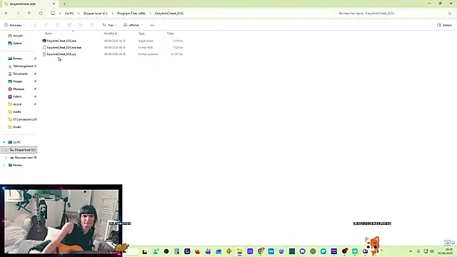Select Réseau in the navigation tree
Viewport: 457px width, 257px height.
click(x=17, y=165)
